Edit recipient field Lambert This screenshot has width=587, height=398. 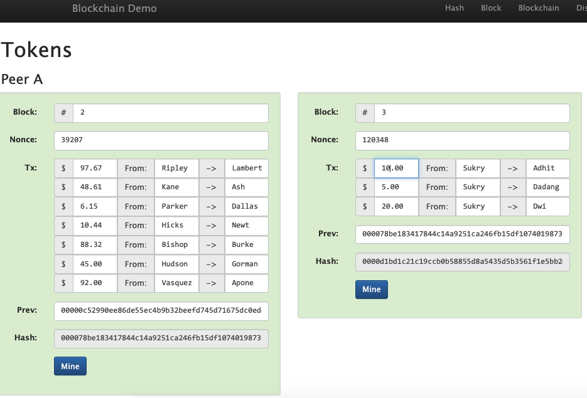click(247, 168)
